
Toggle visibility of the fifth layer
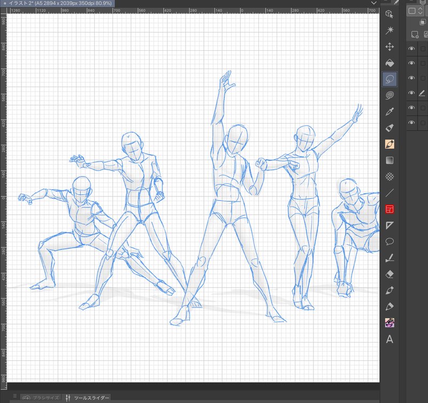pyautogui.click(x=411, y=108)
